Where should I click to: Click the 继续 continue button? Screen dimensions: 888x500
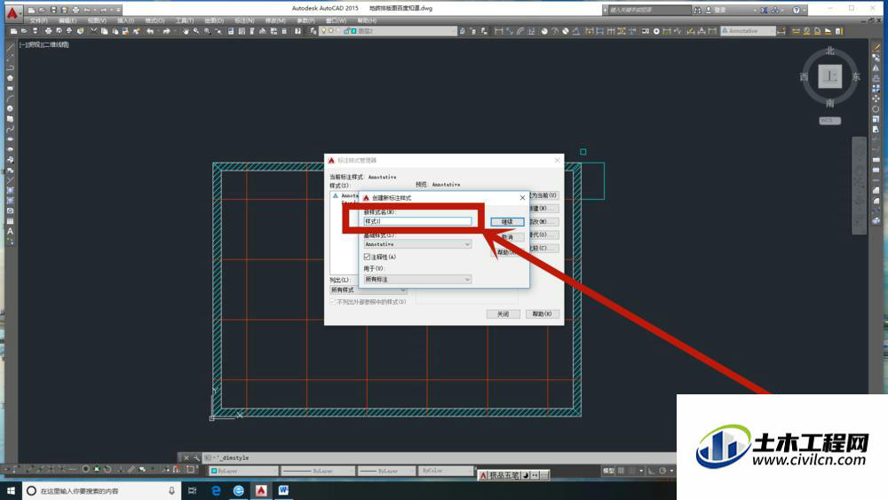click(507, 222)
